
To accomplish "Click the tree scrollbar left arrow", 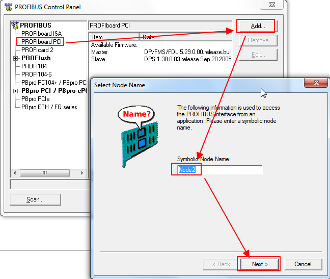I will (x=15, y=173).
